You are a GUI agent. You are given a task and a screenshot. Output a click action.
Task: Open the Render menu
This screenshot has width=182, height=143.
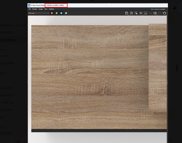pos(35,9)
